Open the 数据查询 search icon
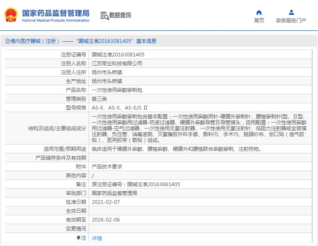The height and width of the screenshot is (246, 318). [x=105, y=16]
